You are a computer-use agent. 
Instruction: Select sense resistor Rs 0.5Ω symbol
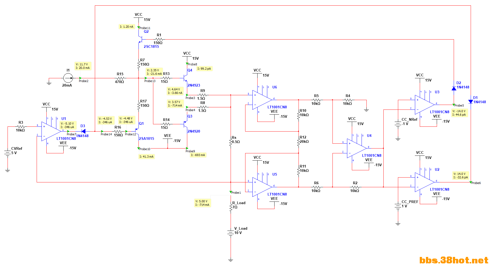tap(231, 142)
